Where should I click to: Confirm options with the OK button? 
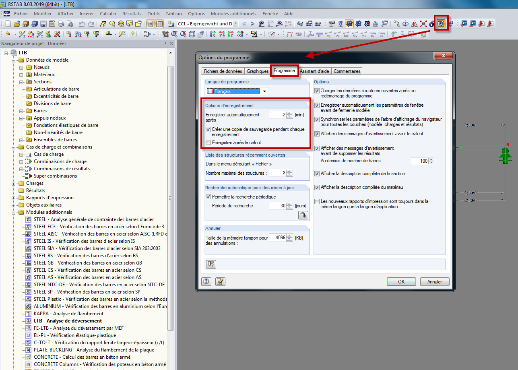click(x=401, y=281)
